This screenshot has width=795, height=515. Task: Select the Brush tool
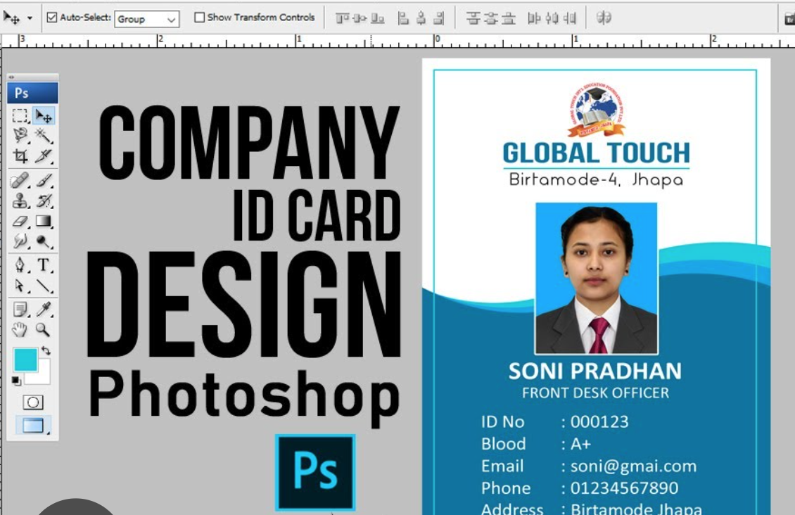coord(44,180)
